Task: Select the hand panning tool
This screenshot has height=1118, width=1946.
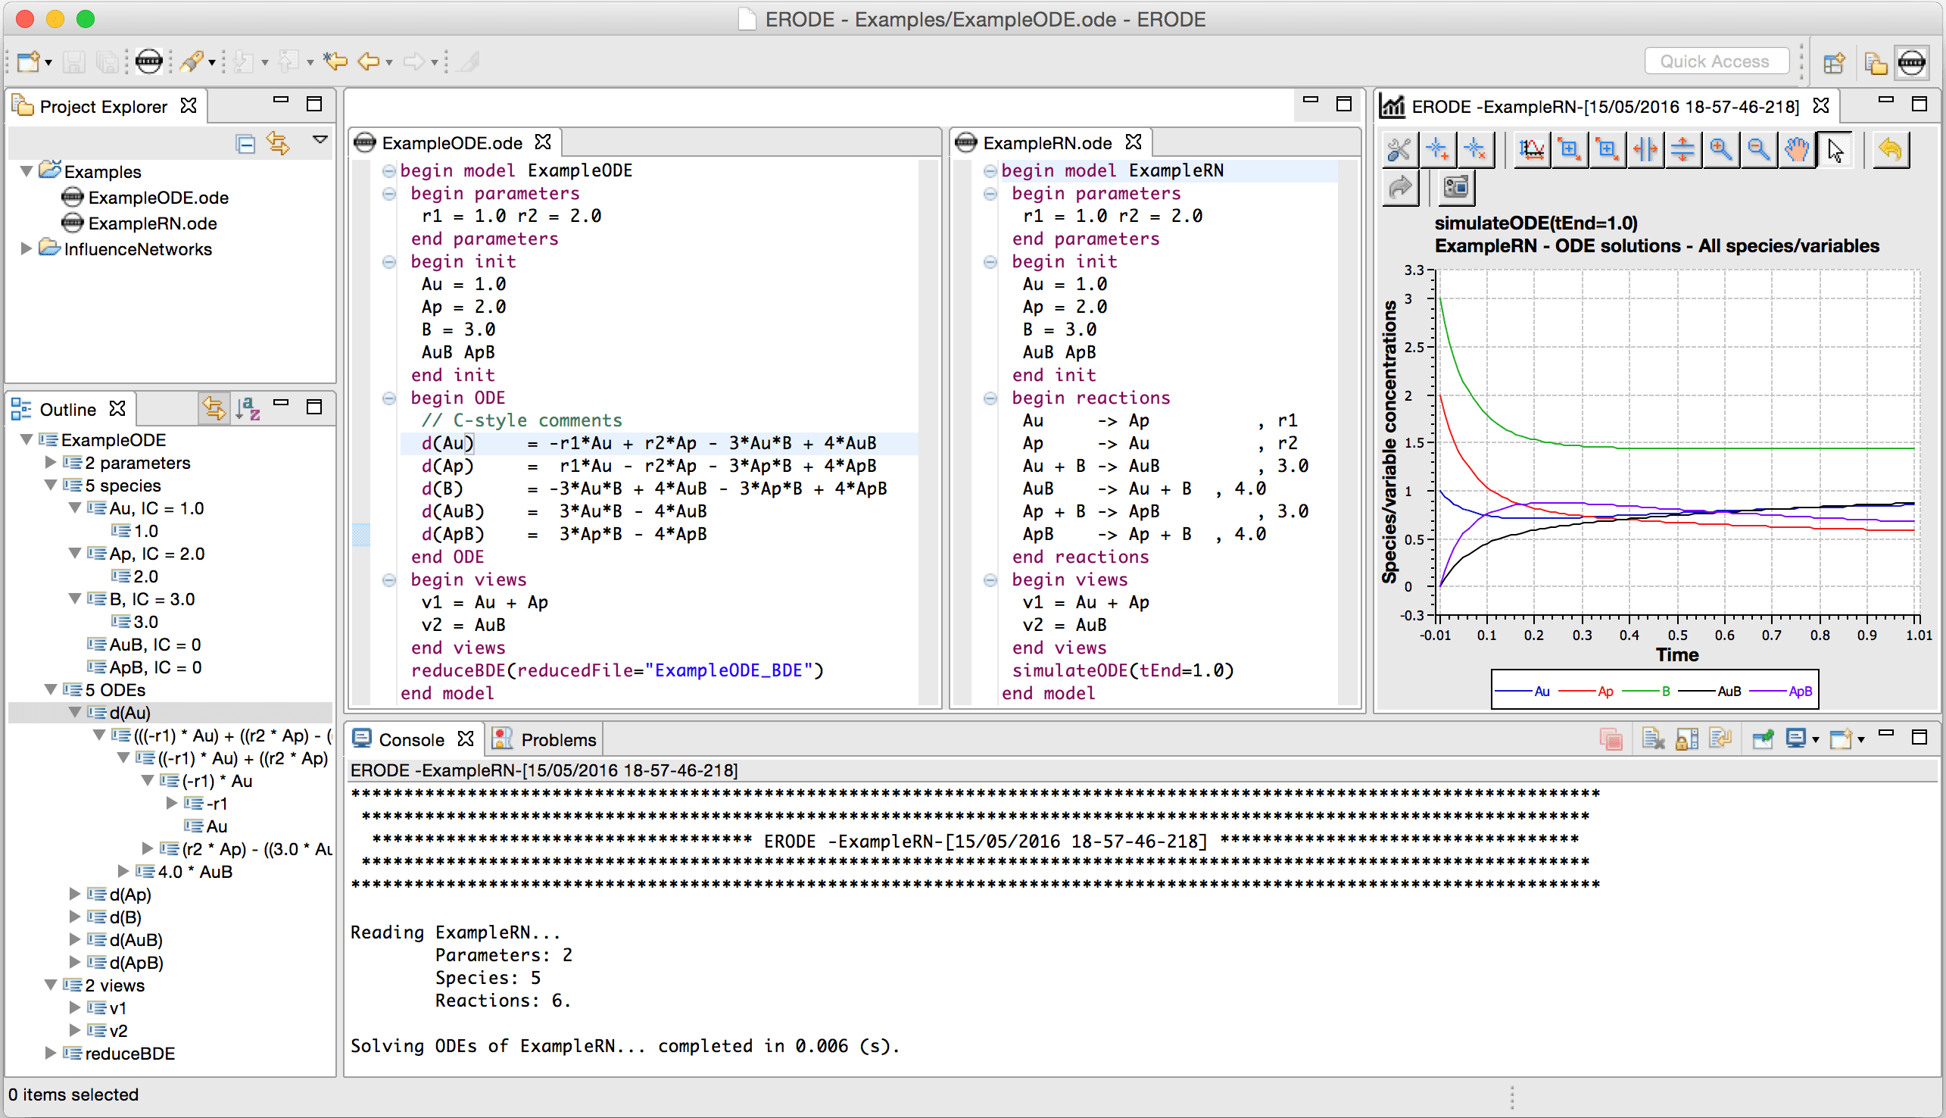Action: coord(1795,149)
